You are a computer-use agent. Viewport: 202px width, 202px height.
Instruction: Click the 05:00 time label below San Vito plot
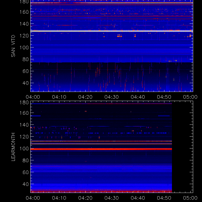[190, 97]
